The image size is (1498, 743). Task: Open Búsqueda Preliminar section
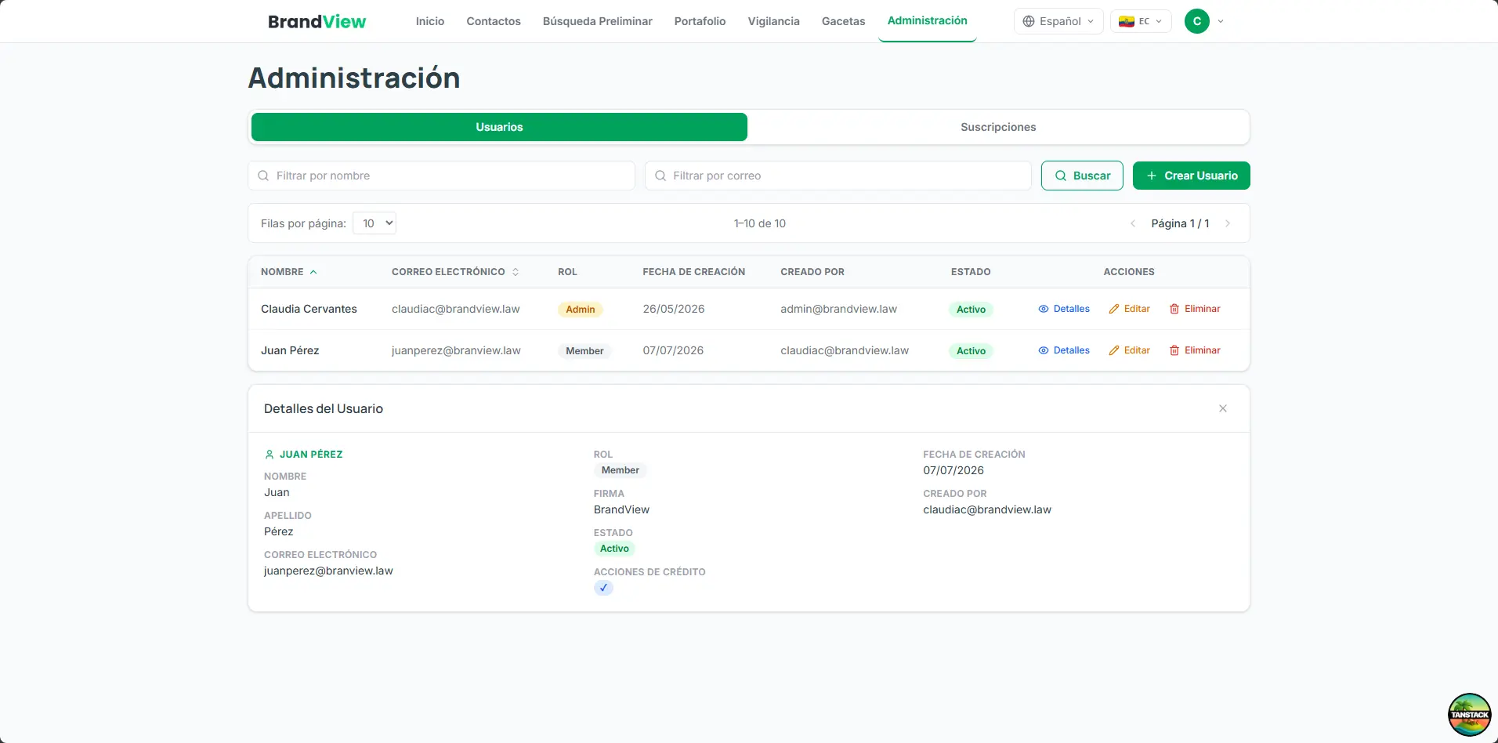[x=598, y=21]
